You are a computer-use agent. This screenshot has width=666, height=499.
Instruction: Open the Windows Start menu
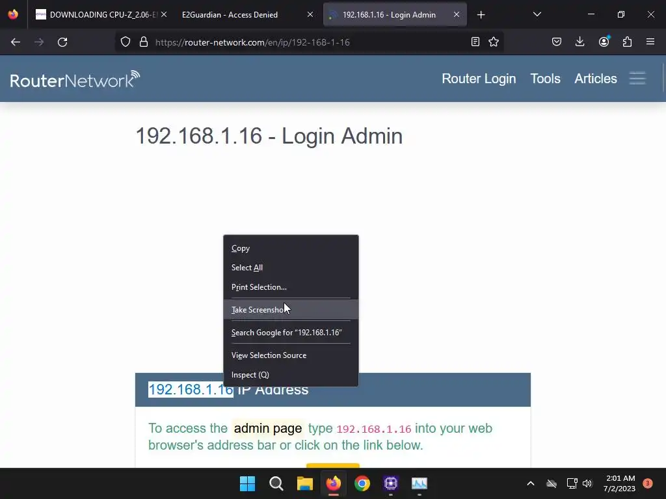coord(247,483)
